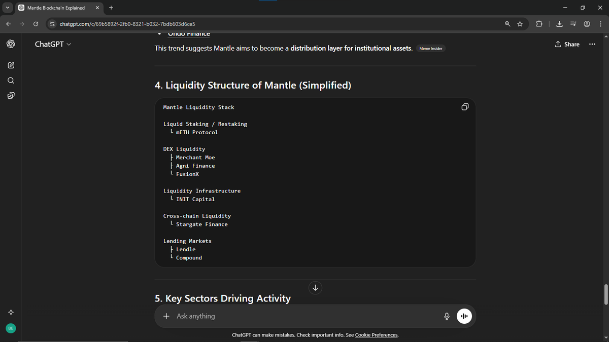This screenshot has height=342, width=609.
Task: Copy the Mantle Liquidity Stack code block
Action: [x=465, y=107]
